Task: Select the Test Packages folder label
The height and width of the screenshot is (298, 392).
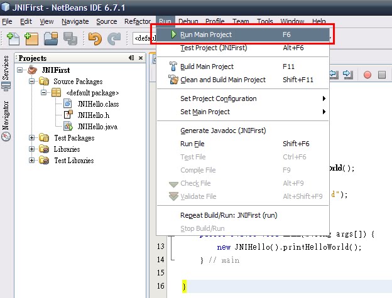Action: click(x=74, y=138)
